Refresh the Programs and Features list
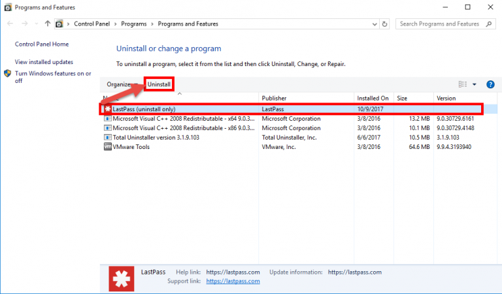The height and width of the screenshot is (294, 502). pos(384,24)
